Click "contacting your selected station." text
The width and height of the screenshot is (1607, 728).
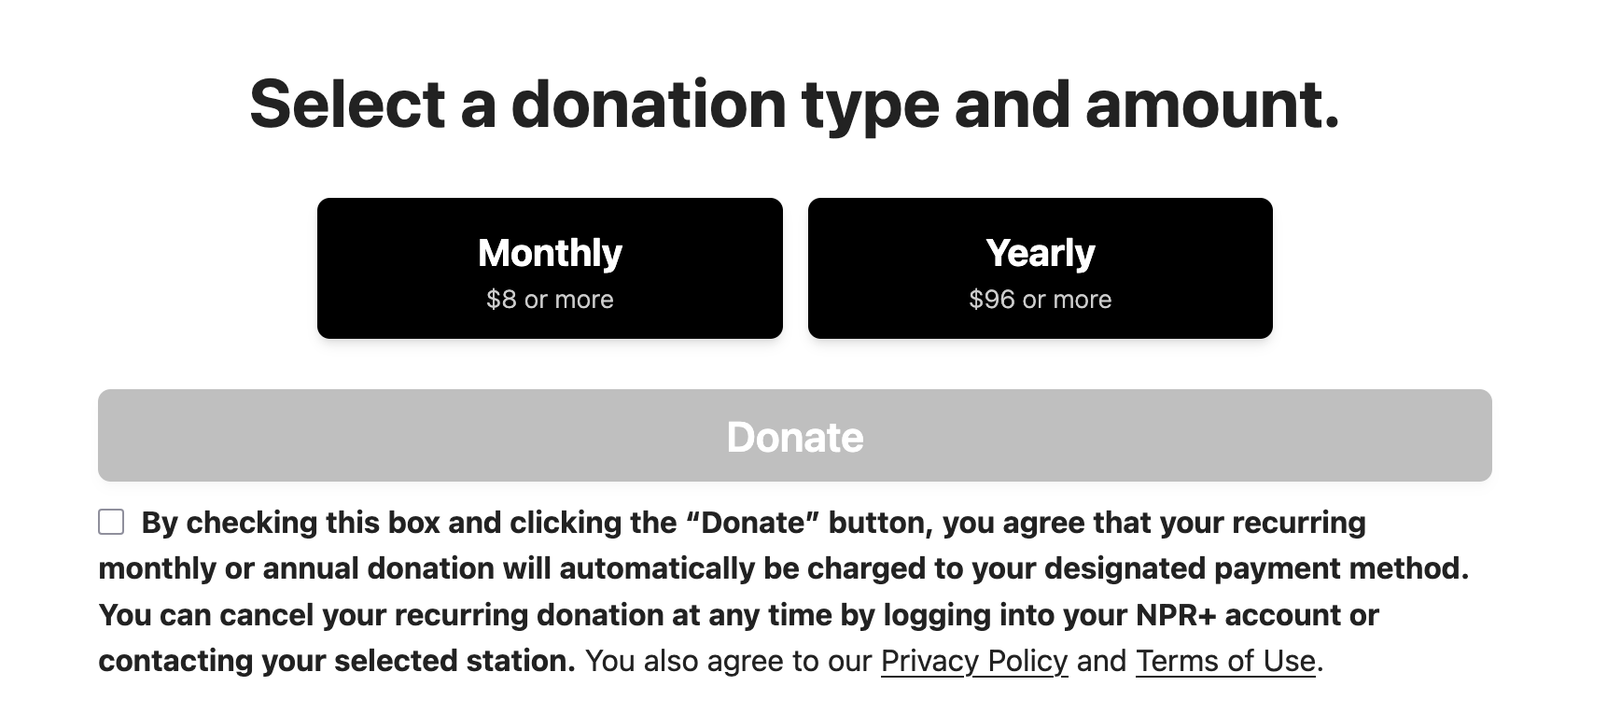click(x=337, y=661)
